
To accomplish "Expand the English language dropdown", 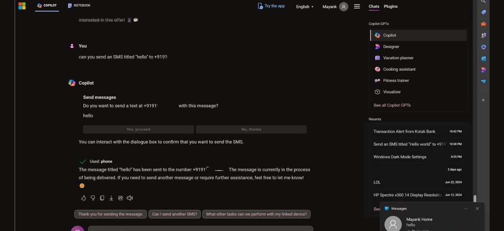I will click(x=304, y=7).
